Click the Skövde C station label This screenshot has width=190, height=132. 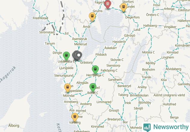tap(117, 60)
